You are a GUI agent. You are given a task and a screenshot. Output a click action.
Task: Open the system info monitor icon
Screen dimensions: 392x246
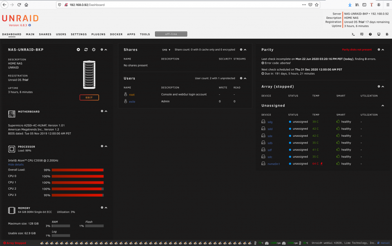379,34
